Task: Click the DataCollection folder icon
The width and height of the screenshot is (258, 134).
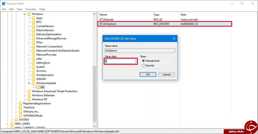Action: (34, 30)
